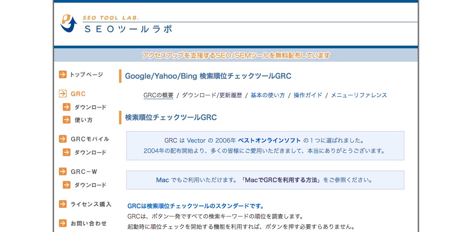The image size is (471, 232).
Task: Open MacでGRCを利用する方法 link
Action: coord(281,180)
